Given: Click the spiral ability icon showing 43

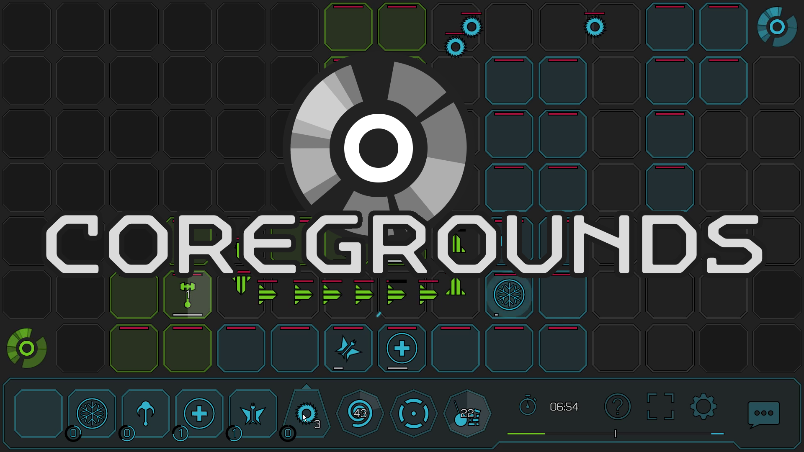Looking at the screenshot, I should coord(361,413).
